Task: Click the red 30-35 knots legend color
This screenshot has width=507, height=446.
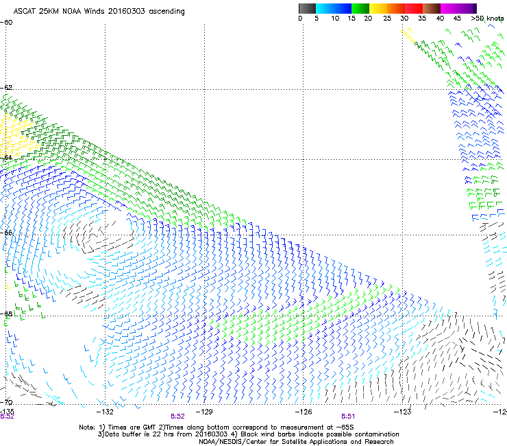Action: tap(414, 8)
